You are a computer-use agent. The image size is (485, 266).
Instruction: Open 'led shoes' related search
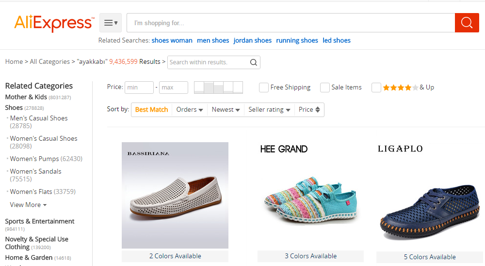(337, 41)
